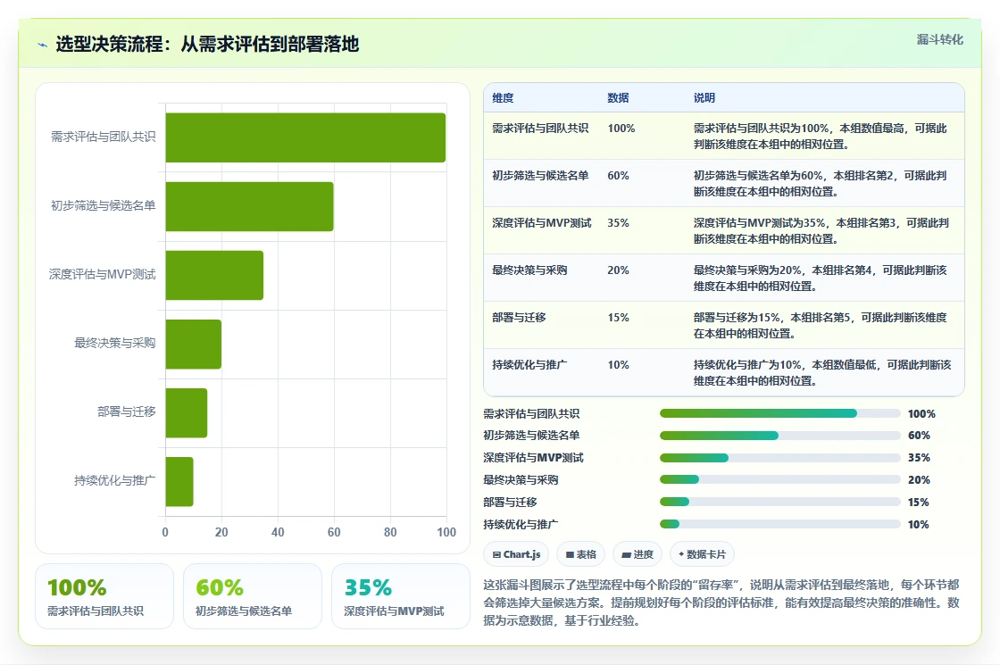Open the 60% 初步筛选与候选名单 stat card

click(x=253, y=596)
